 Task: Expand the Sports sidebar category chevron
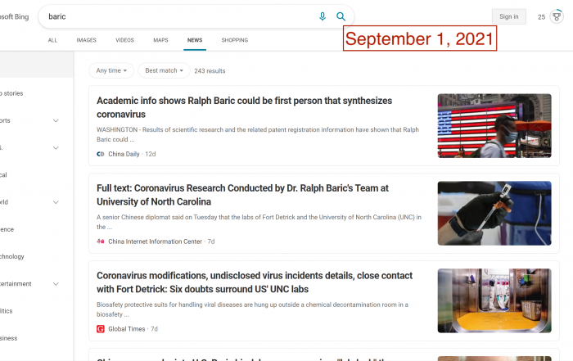pos(56,120)
